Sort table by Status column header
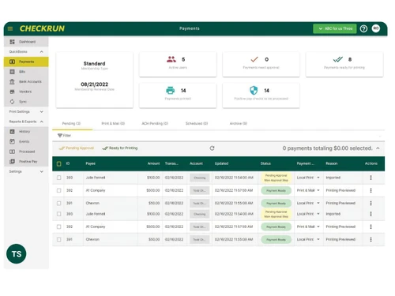This screenshot has width=395, height=296. [x=265, y=163]
